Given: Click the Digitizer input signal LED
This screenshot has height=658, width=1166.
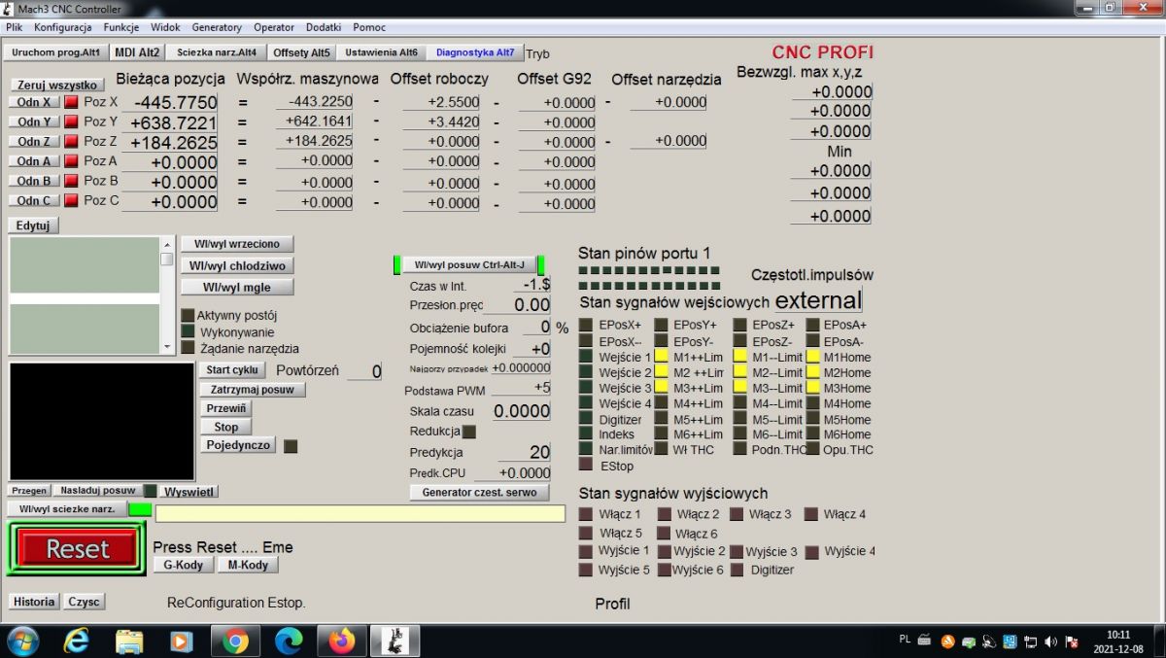Looking at the screenshot, I should click(586, 419).
